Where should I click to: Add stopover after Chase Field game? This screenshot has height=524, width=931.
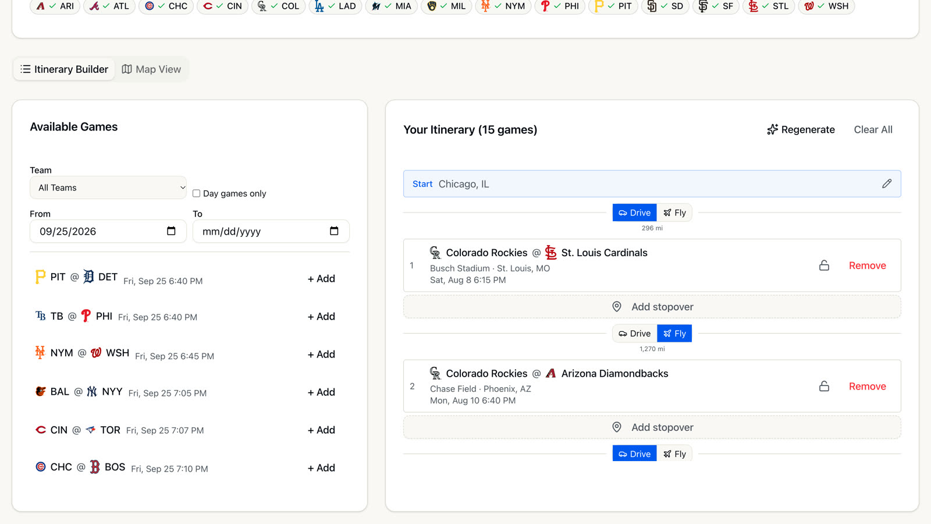tap(652, 427)
